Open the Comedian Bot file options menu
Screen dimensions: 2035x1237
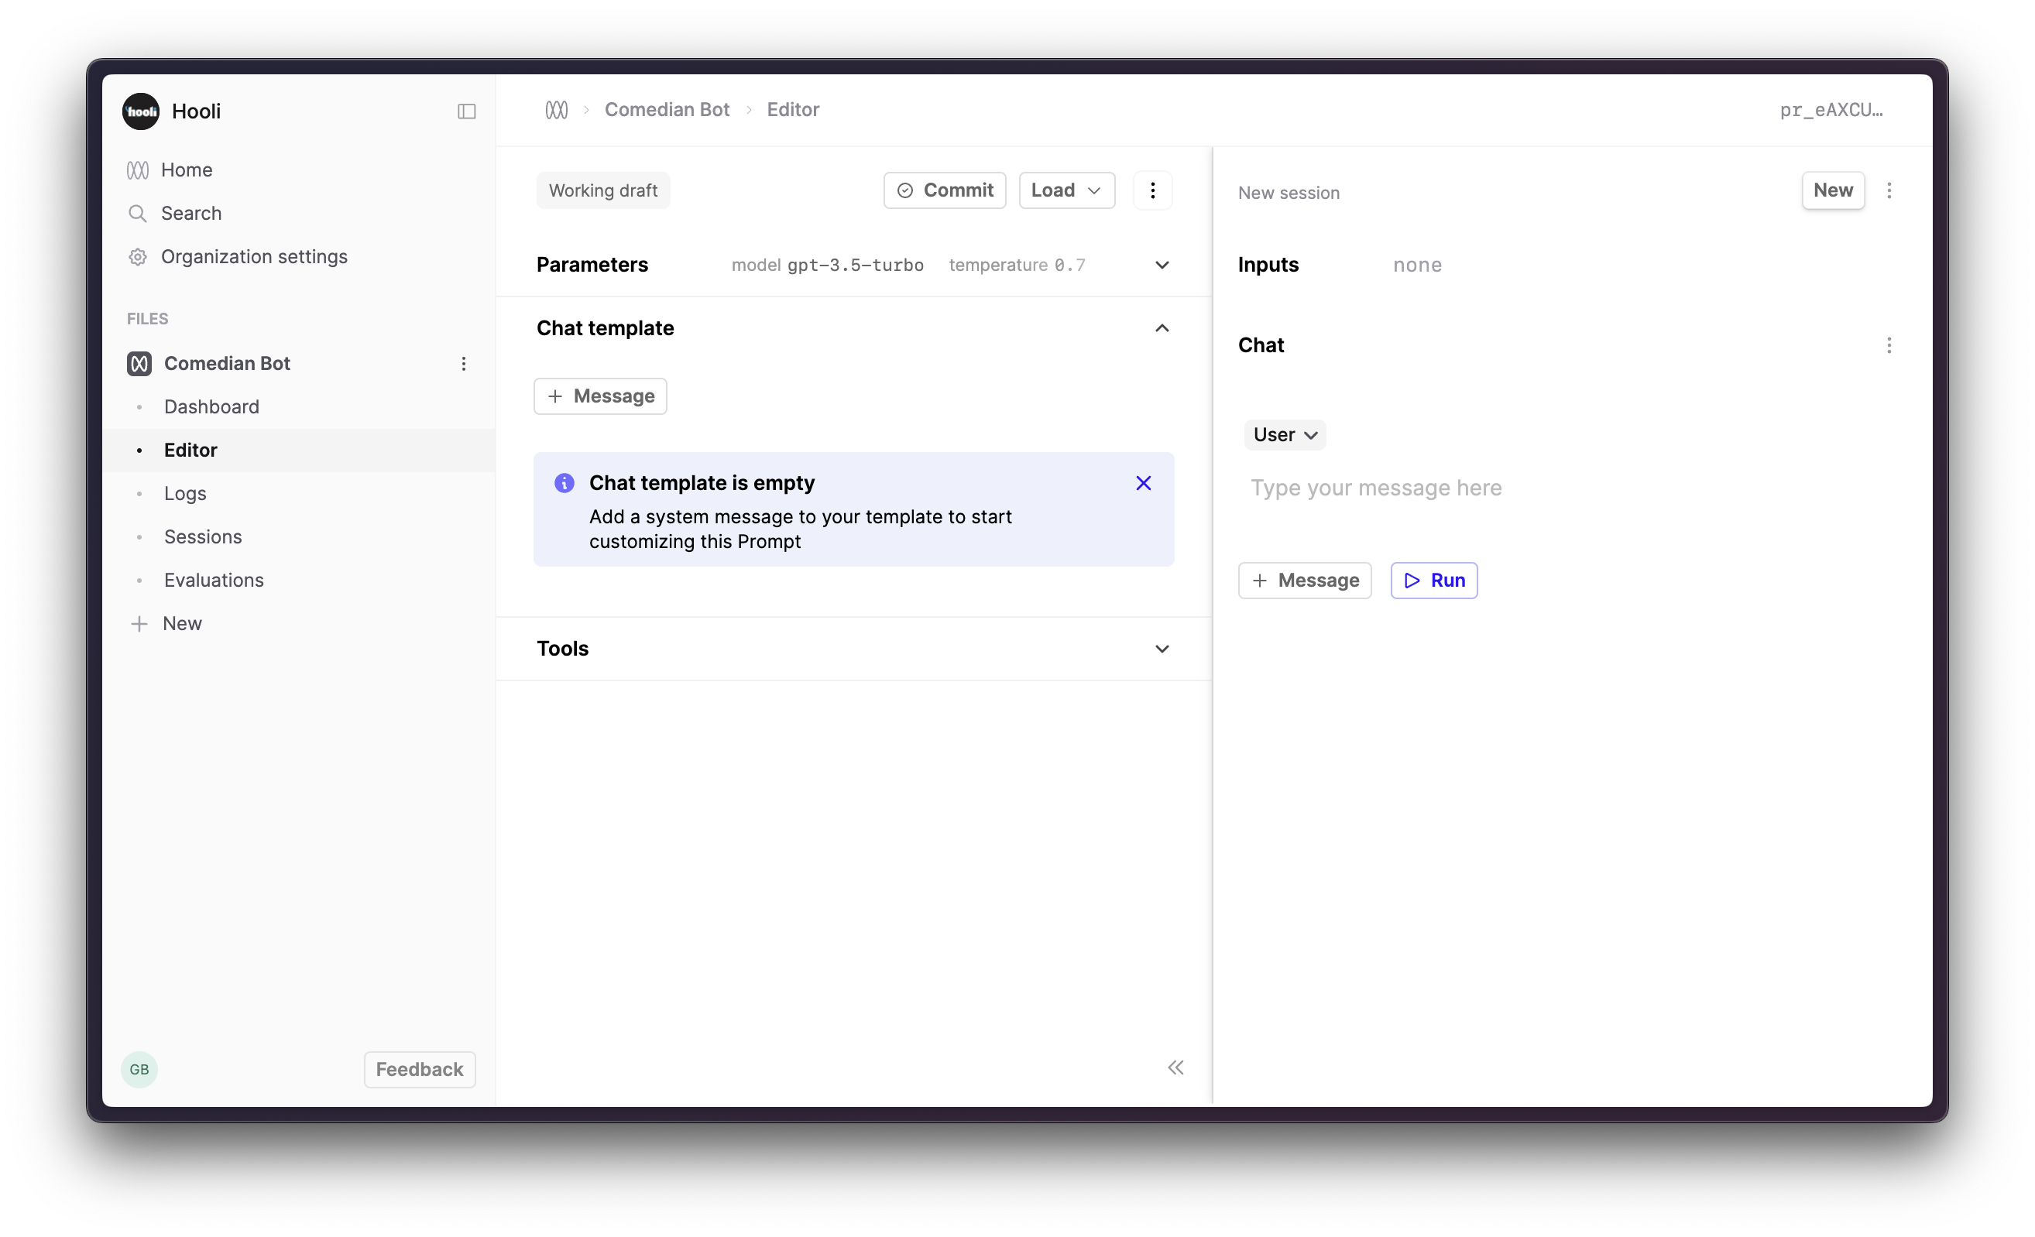[463, 363]
